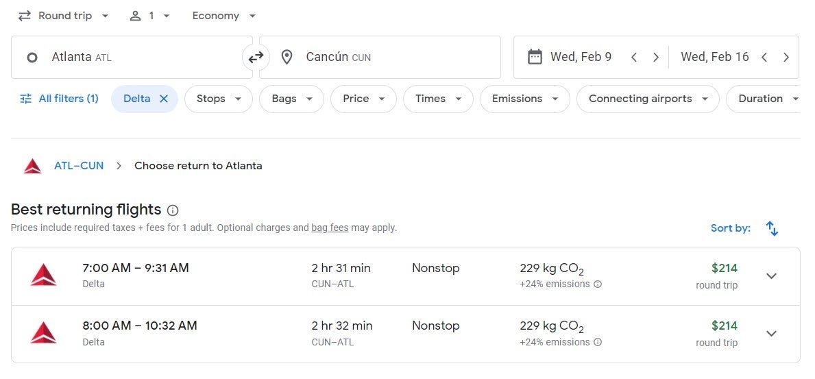Image resolution: width=815 pixels, height=379 pixels.
Task: Edit the Cancún destination field
Action: point(380,58)
